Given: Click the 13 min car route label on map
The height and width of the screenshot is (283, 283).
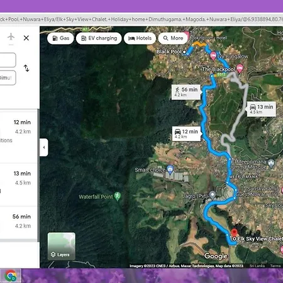Looking at the screenshot, I should click(x=262, y=109).
